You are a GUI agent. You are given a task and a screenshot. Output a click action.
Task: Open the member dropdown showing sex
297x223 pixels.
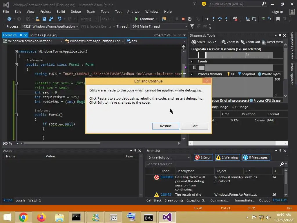coord(156,41)
